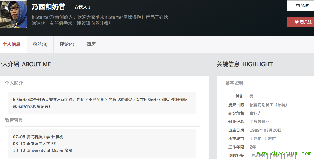Click the 所在城市 label
The width and height of the screenshot is (314, 159).
pos(236,139)
